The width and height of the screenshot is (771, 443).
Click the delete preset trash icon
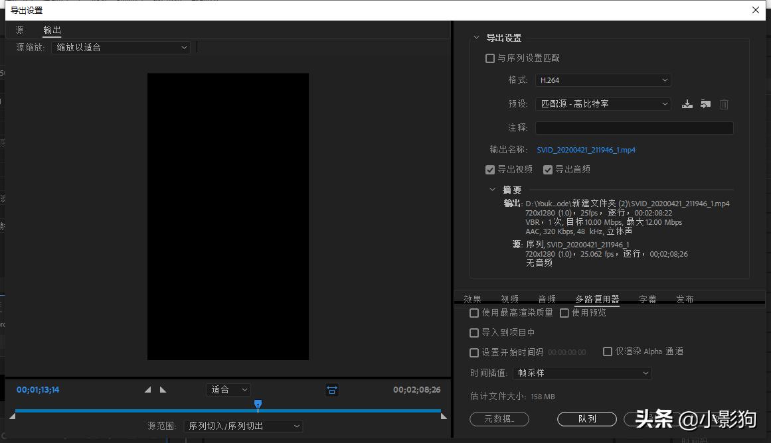point(725,104)
